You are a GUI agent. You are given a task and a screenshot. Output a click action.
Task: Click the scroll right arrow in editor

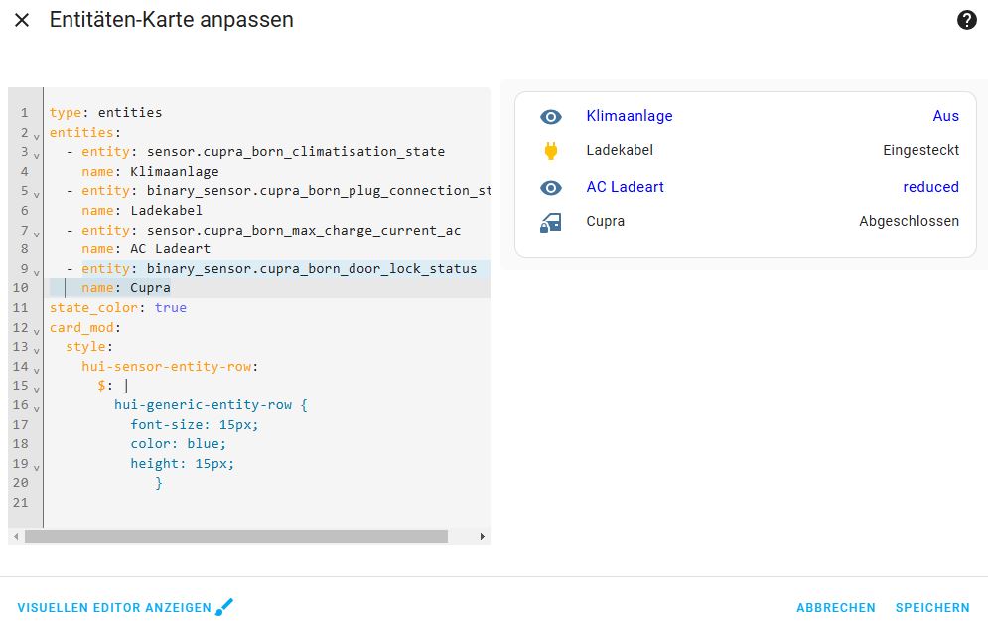(483, 536)
